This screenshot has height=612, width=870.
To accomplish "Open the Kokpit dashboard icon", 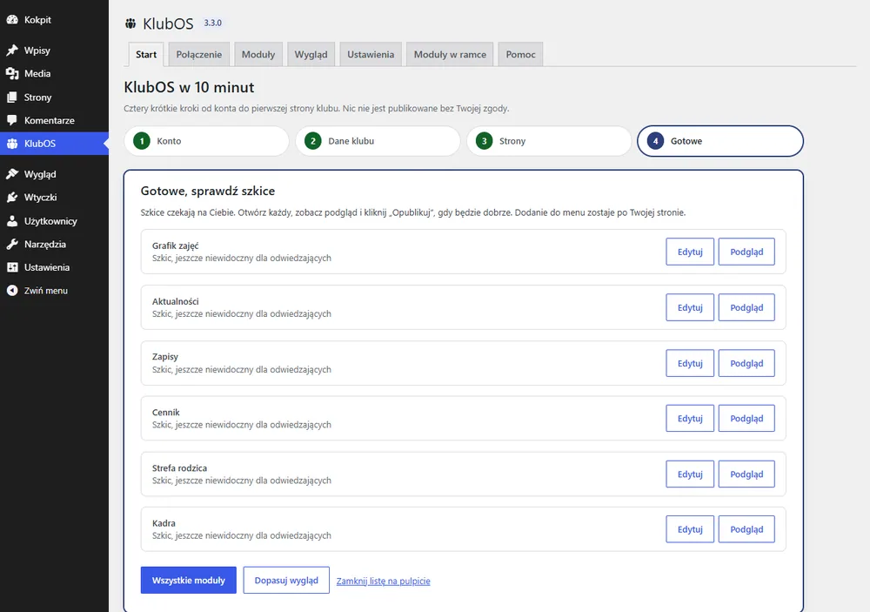I will coord(12,19).
